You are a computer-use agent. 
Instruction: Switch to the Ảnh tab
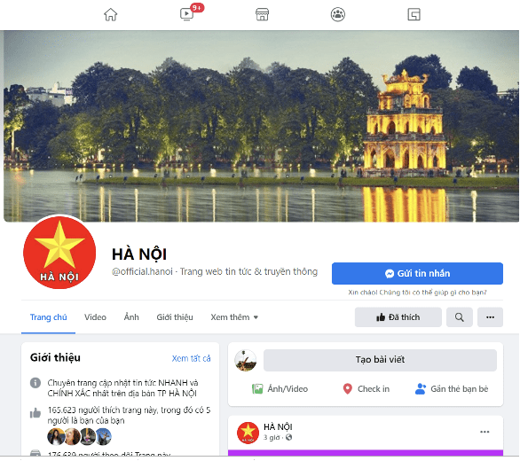click(131, 317)
